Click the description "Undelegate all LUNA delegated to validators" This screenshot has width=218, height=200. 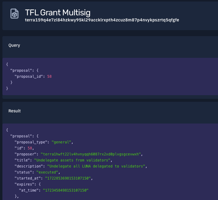(96, 166)
